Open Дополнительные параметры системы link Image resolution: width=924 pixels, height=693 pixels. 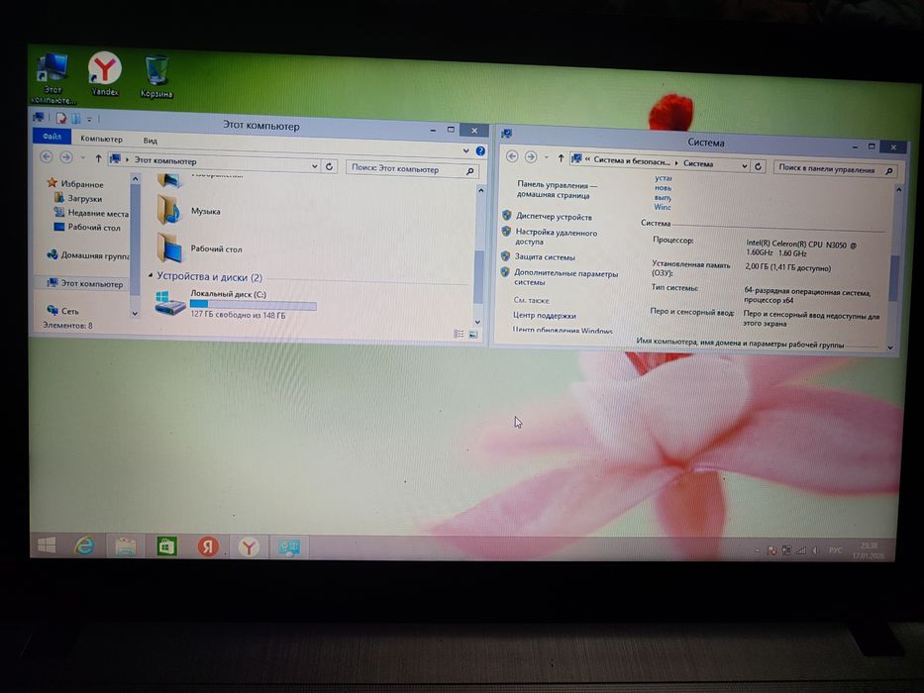point(565,277)
